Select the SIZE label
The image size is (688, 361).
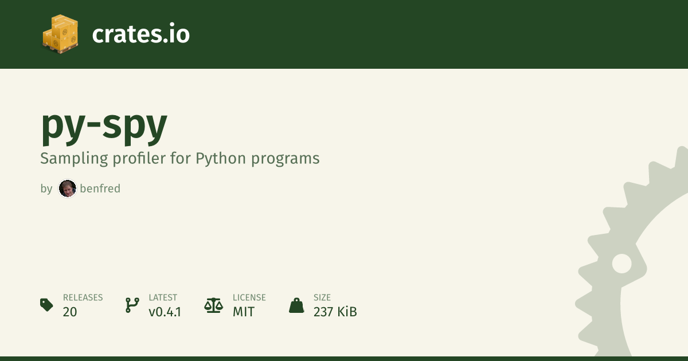tap(322, 297)
